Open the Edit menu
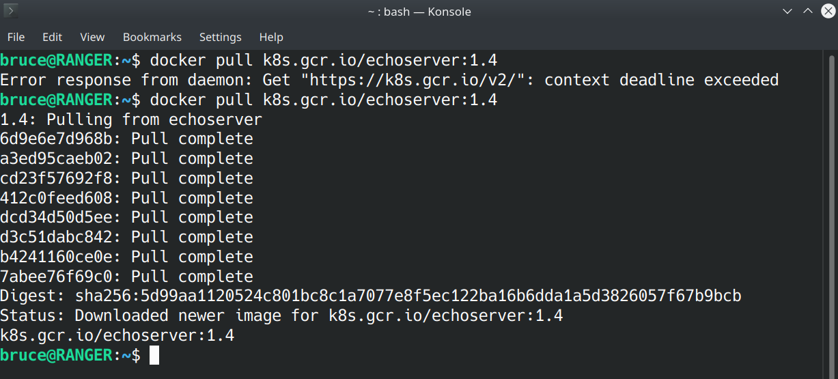 (52, 37)
